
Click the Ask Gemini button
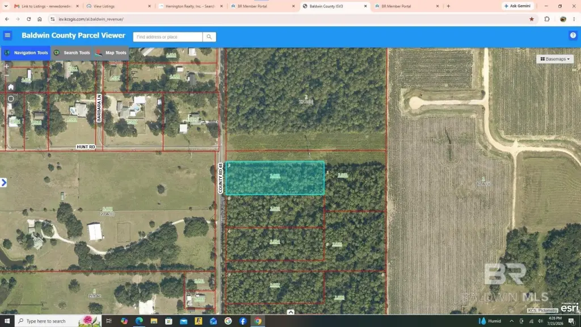point(517,6)
